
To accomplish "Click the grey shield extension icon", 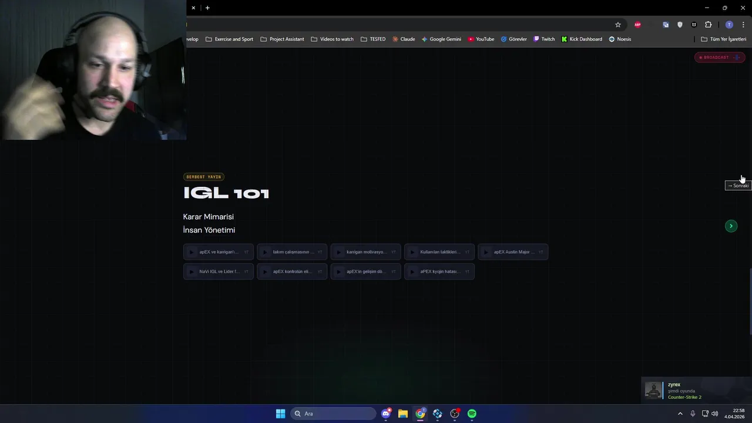I will click(x=680, y=25).
